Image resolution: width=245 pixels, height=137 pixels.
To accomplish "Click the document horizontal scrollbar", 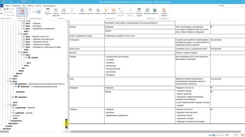I will pos(156,132).
